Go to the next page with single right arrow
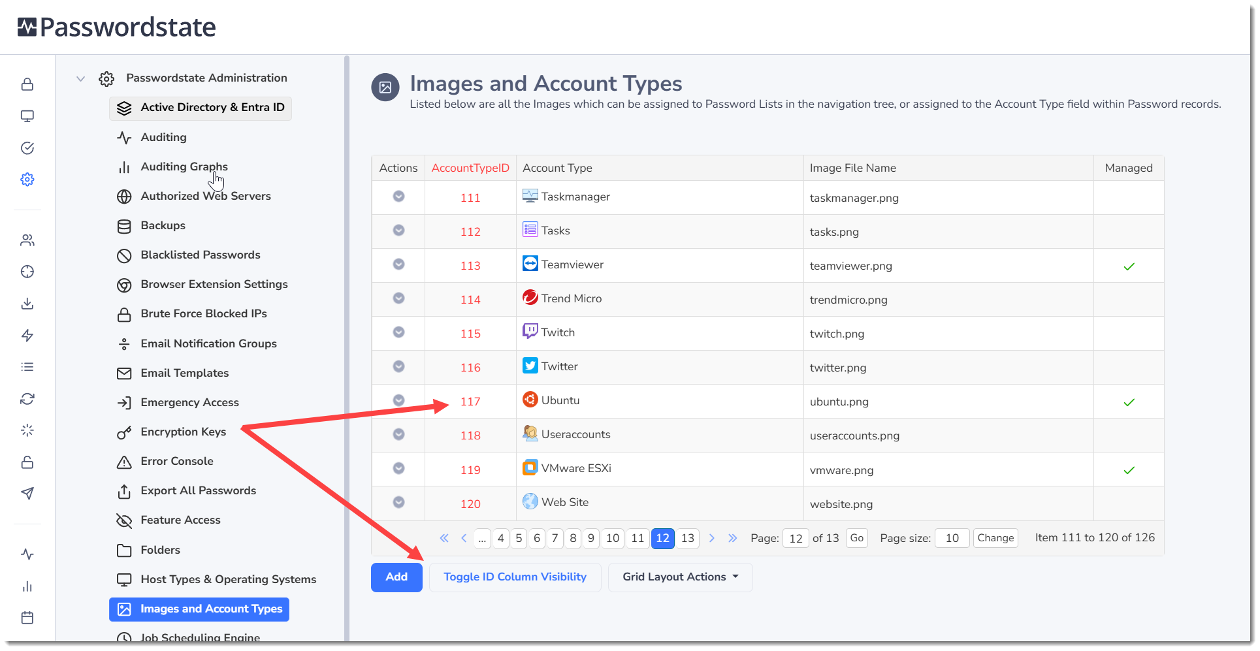The height and width of the screenshot is (651, 1260). 712,538
